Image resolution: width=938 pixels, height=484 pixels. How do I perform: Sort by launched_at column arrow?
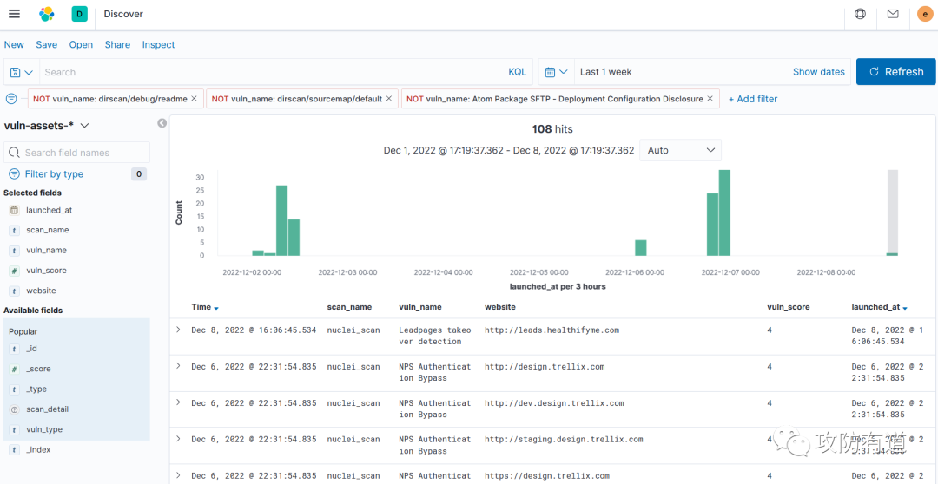pyautogui.click(x=904, y=308)
